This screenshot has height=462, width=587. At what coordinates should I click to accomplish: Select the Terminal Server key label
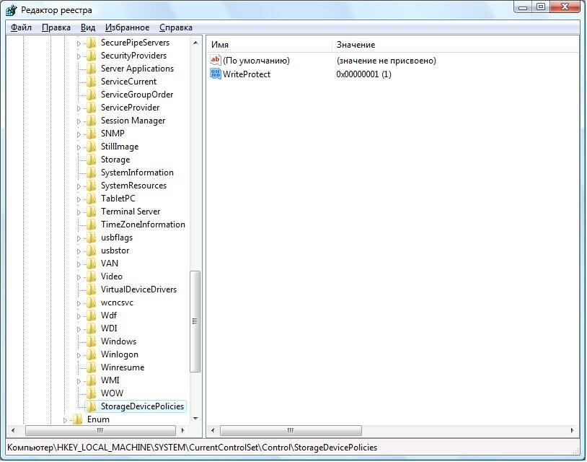(x=131, y=212)
